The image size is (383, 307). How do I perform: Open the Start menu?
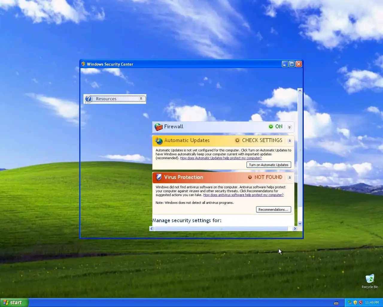pyautogui.click(x=14, y=303)
